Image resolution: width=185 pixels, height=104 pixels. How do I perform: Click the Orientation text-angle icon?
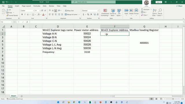pyautogui.click(x=59, y=10)
